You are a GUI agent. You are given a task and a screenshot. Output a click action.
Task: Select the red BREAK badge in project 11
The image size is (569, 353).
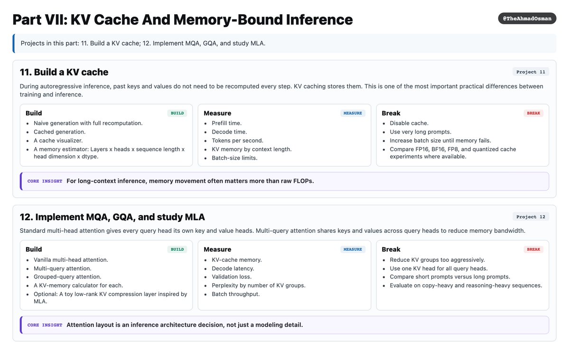point(533,113)
